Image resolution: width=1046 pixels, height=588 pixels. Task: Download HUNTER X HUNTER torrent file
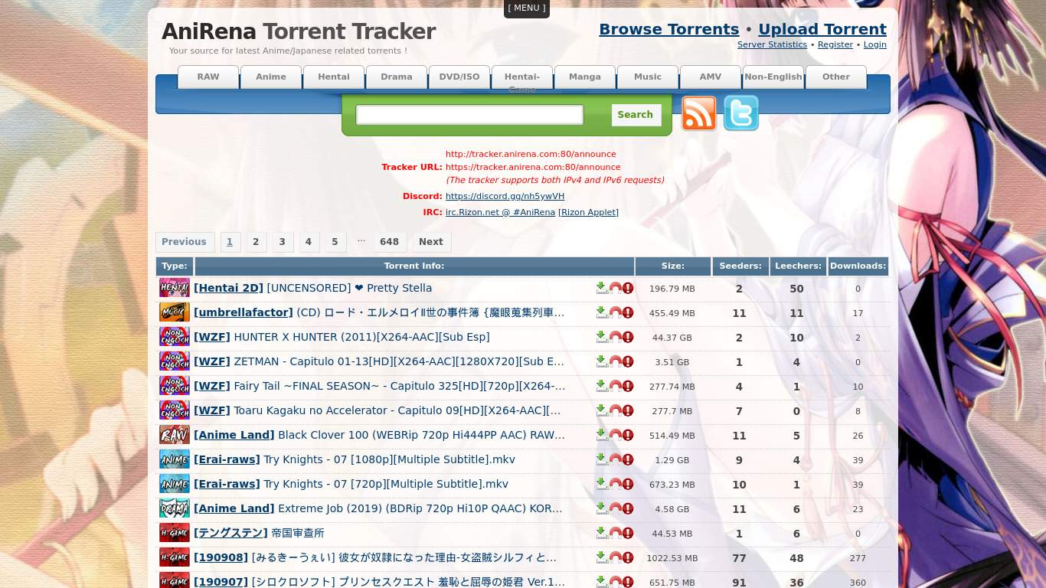point(602,337)
